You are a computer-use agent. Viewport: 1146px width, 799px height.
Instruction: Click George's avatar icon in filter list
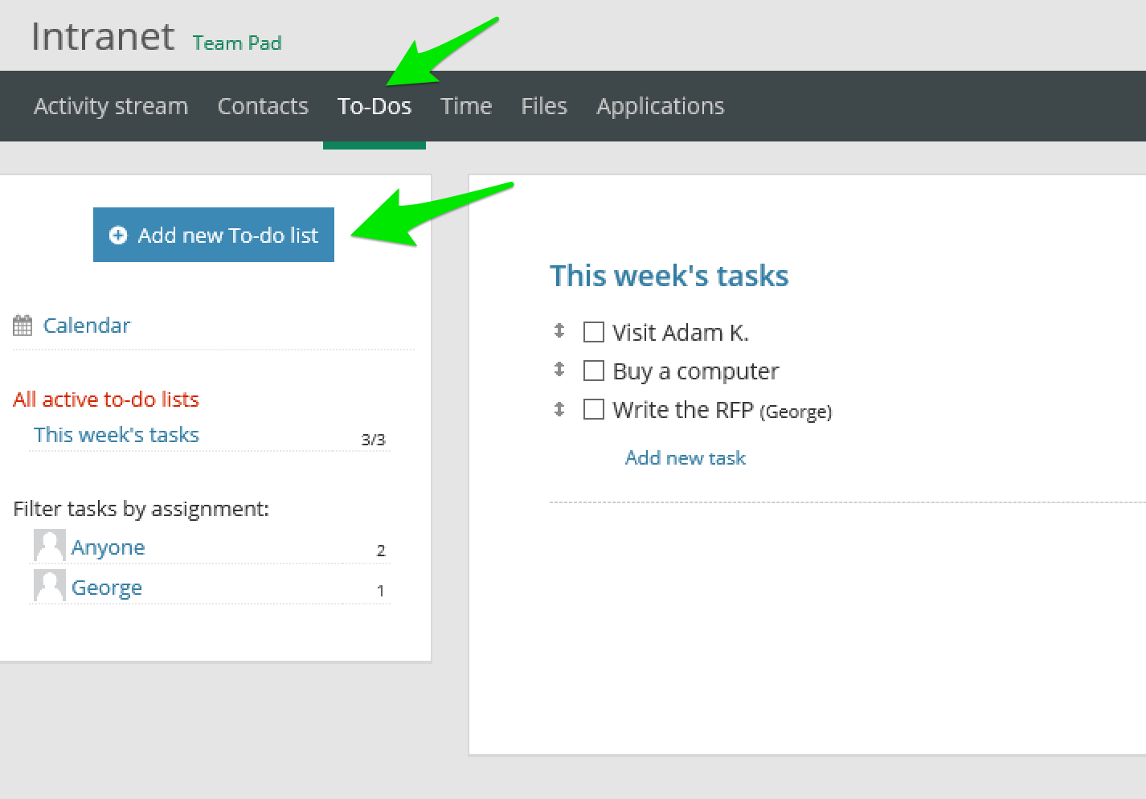coord(49,586)
